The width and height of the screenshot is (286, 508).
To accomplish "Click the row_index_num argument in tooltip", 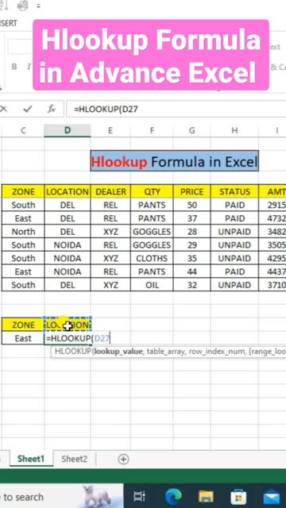I will pyautogui.click(x=217, y=352).
